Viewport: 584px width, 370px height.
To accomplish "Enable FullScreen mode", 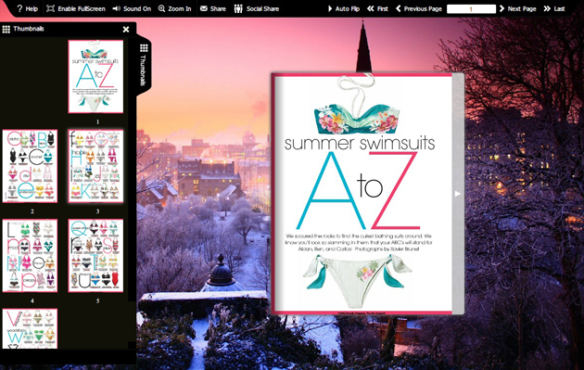I will click(x=76, y=8).
